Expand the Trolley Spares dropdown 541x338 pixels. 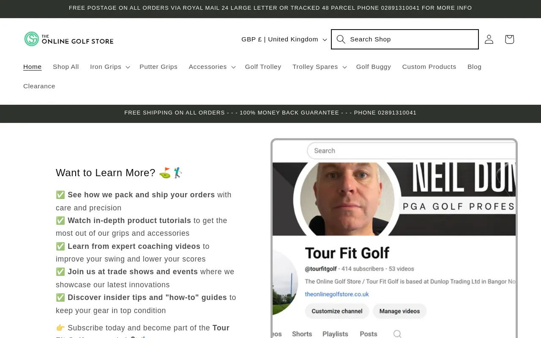point(320,67)
